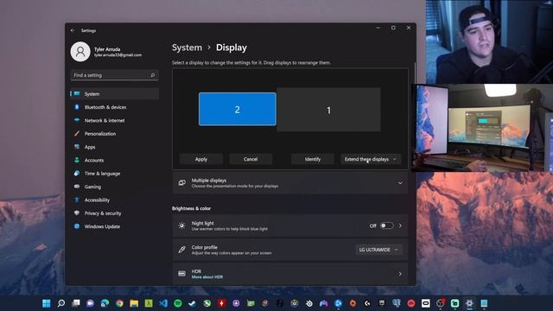Open the Windows Start menu
The image size is (553, 311).
point(46,303)
